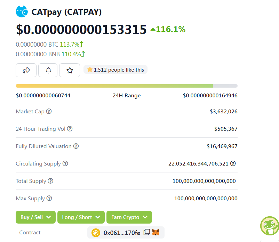Click the 24H range price progress bar
The height and width of the screenshot is (242, 279).
coord(127,86)
